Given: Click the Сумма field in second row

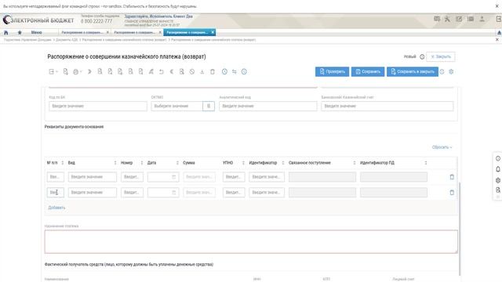Looking at the screenshot, I should [x=199, y=193].
